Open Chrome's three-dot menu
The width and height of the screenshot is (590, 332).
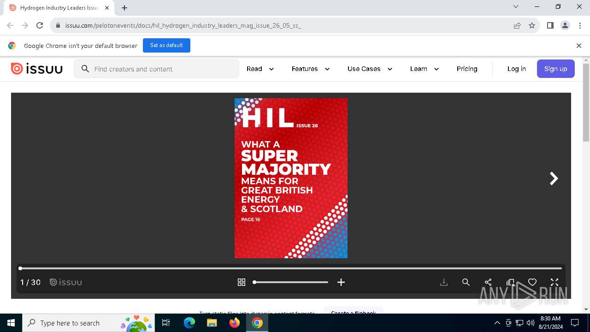(x=579, y=25)
